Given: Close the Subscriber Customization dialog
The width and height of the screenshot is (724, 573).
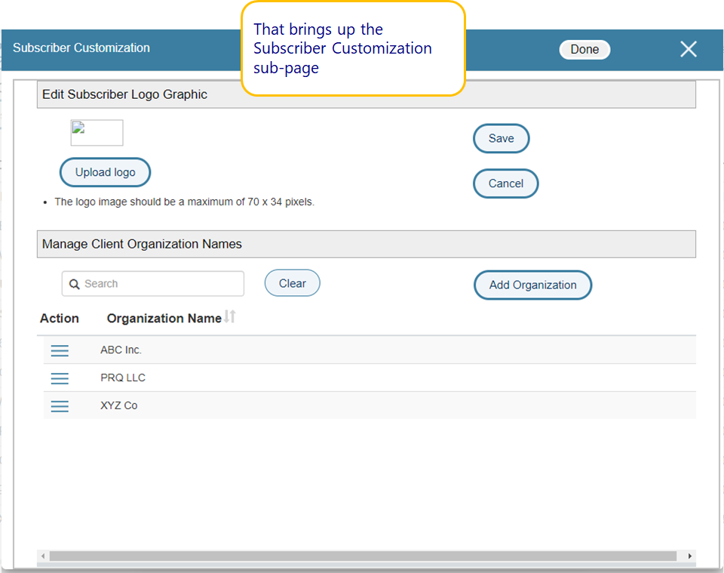Looking at the screenshot, I should coord(688,49).
